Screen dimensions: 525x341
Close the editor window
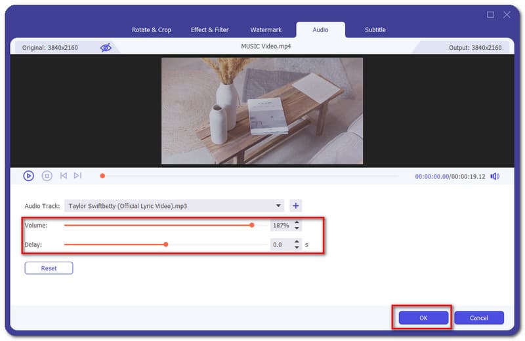507,14
